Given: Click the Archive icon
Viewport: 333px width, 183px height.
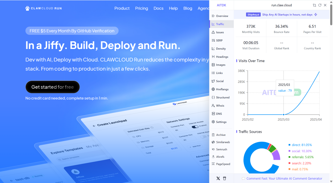Looking at the screenshot, I should click(213, 135).
